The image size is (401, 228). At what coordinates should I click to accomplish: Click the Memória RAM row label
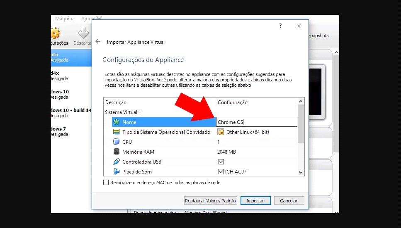pyautogui.click(x=138, y=152)
